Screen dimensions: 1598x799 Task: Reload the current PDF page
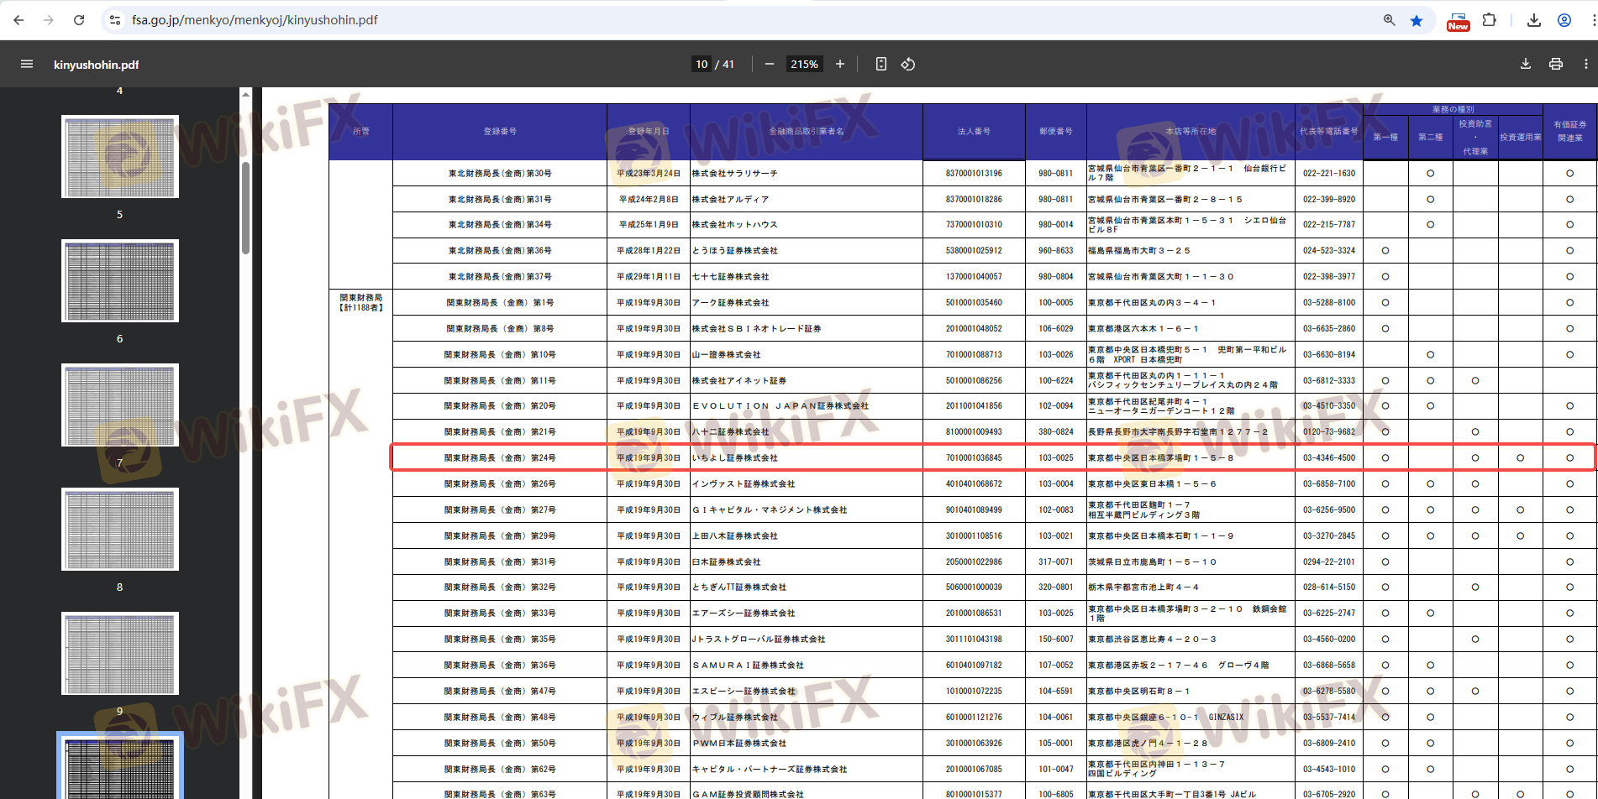(x=79, y=20)
